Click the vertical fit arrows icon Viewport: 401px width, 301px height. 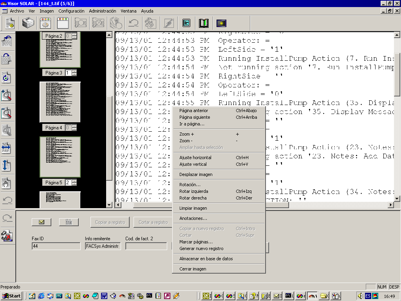coord(7,165)
